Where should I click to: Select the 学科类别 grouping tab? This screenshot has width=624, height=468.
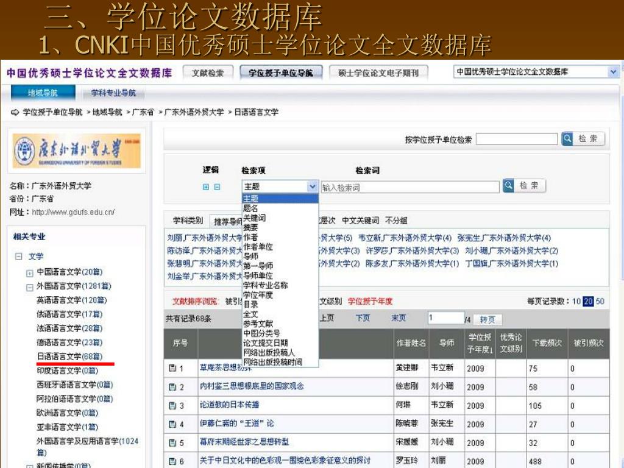pyautogui.click(x=188, y=221)
